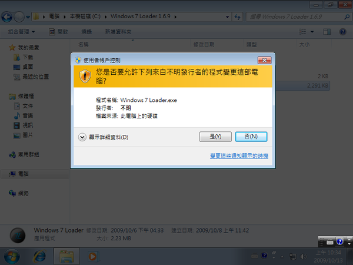Image resolution: width=353 pixels, height=265 pixels.
Task: Click the tray help question mark icon
Action: coord(264,256)
